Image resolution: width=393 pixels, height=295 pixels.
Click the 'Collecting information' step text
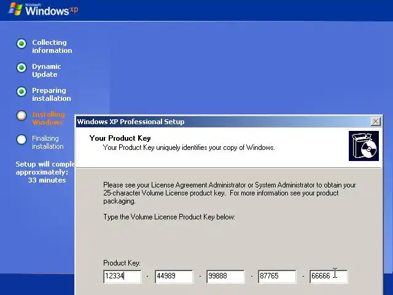[52, 47]
